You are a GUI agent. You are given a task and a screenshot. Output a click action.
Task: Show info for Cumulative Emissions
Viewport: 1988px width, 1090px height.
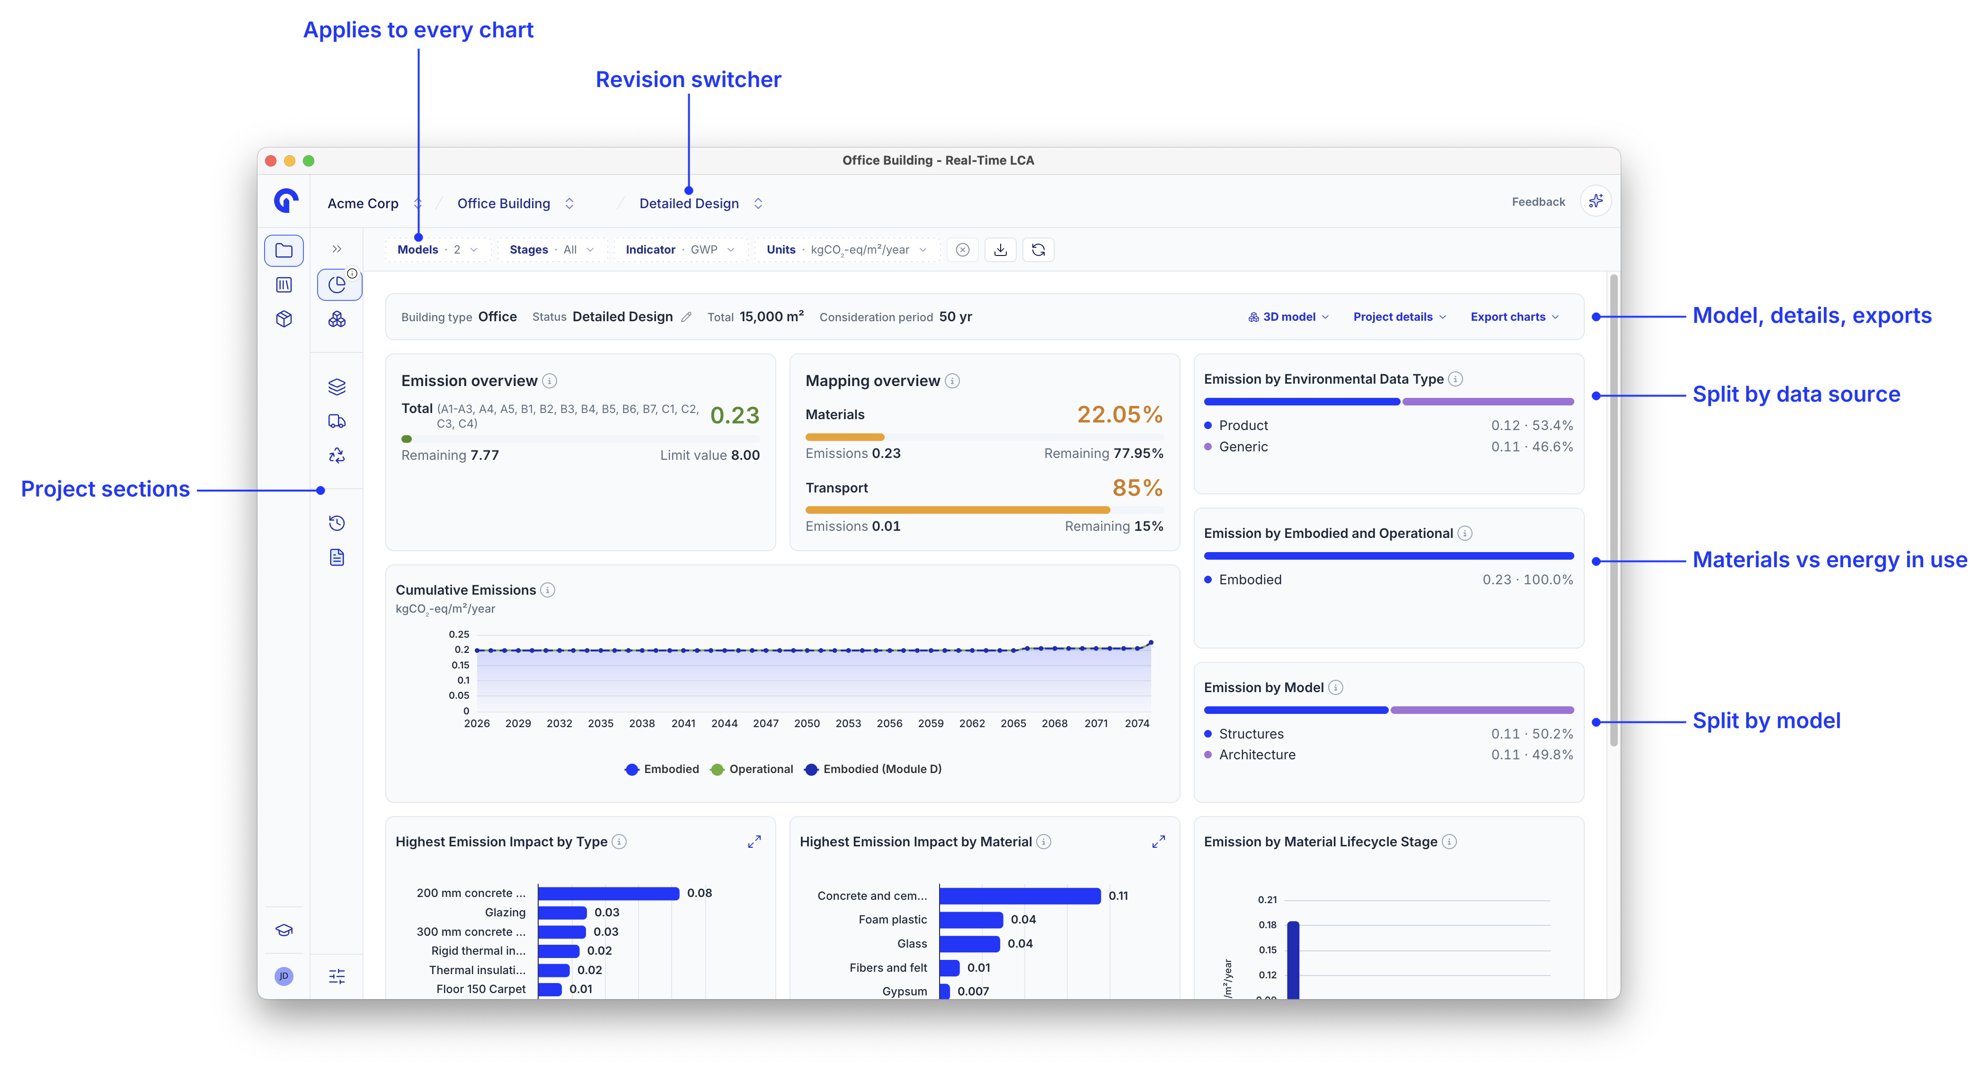(548, 590)
